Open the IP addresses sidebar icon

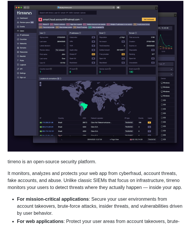click(18, 35)
